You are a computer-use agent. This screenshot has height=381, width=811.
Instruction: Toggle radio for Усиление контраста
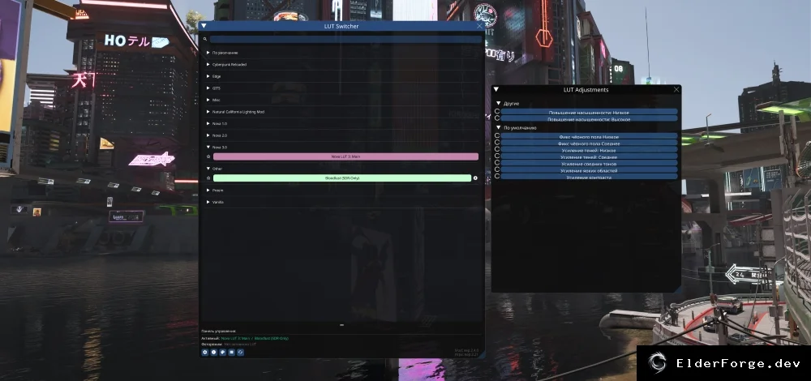point(497,176)
